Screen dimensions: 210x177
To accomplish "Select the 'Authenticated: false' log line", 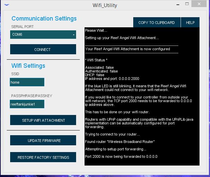I will coord(101,71).
